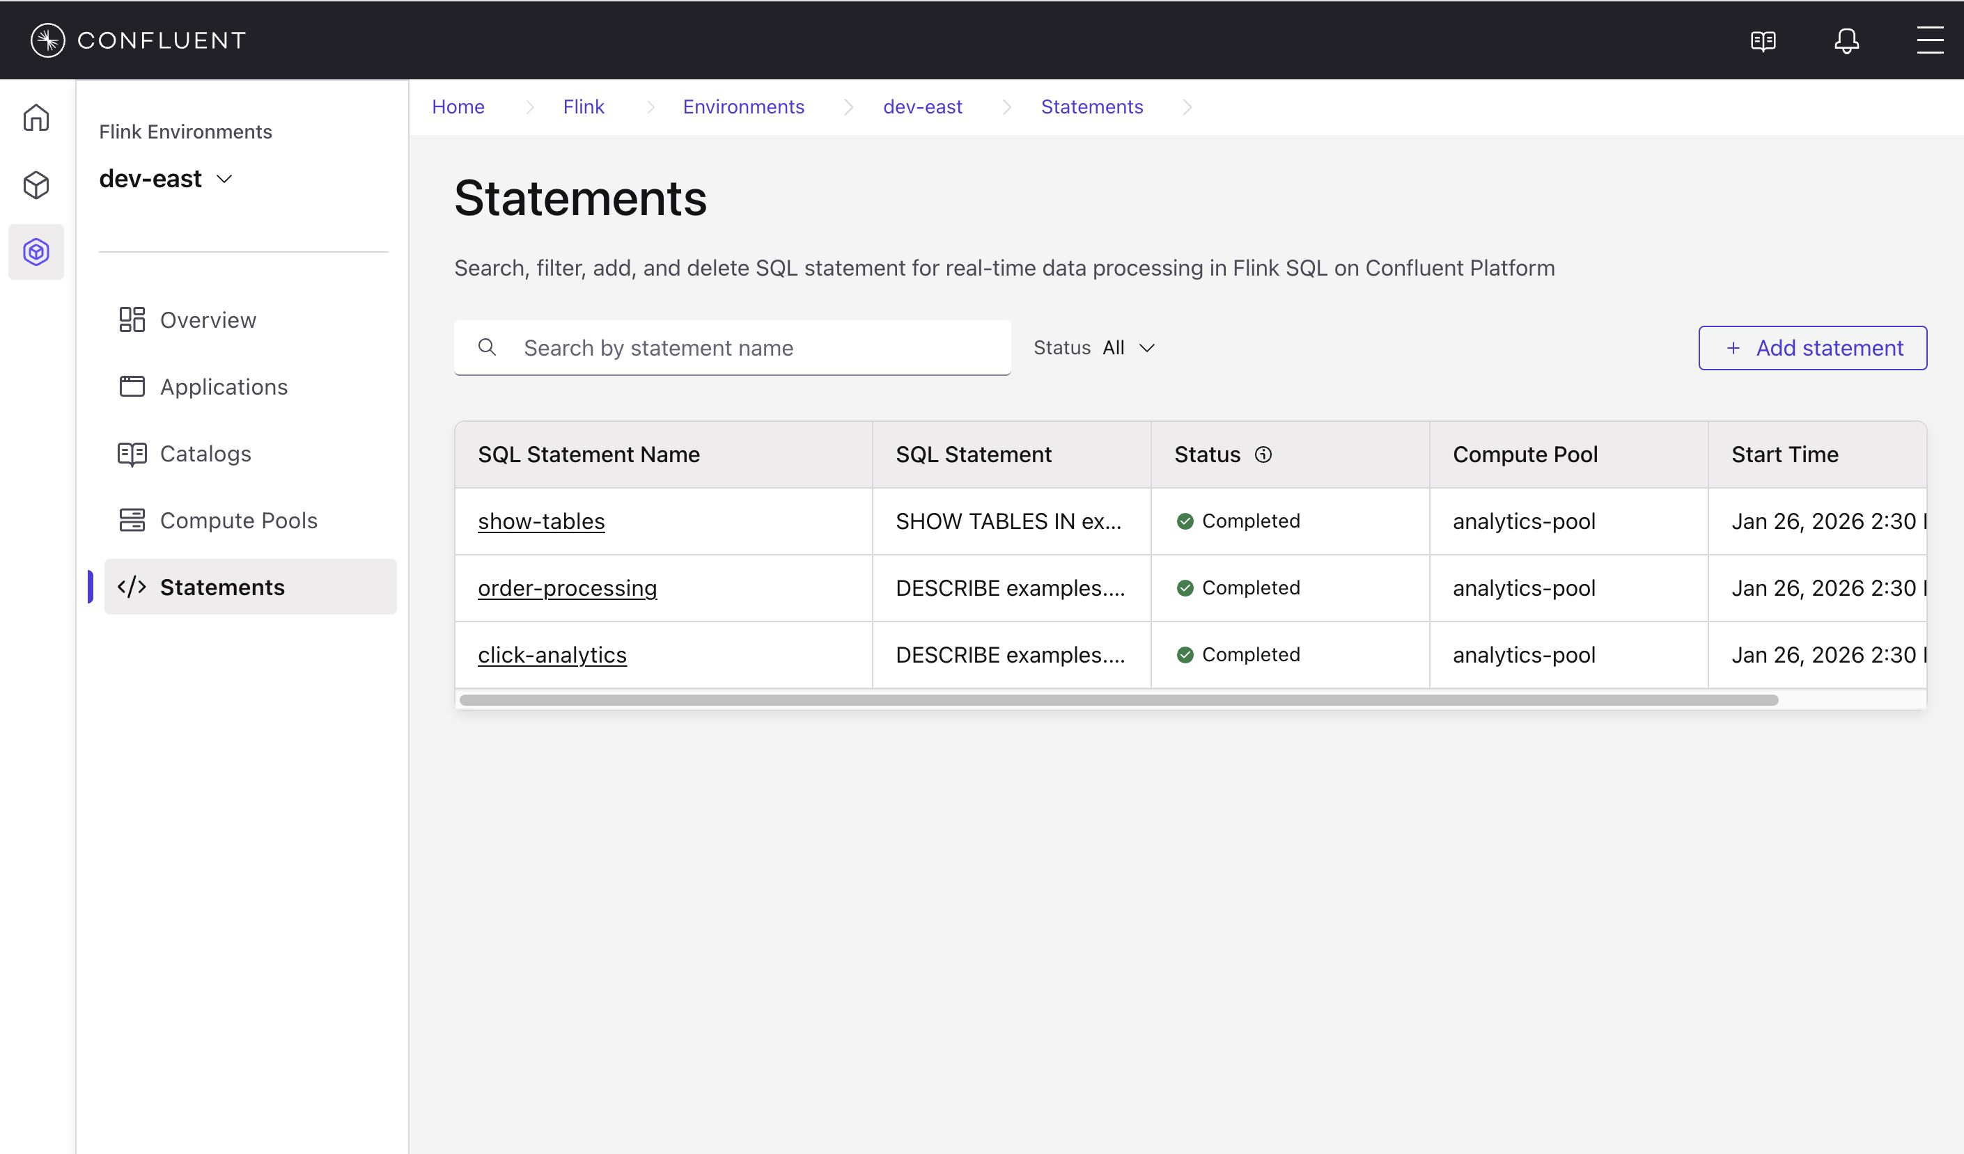Viewport: 1964px width, 1154px height.
Task: Click the CONFLUENT wordmark
Action: point(162,40)
